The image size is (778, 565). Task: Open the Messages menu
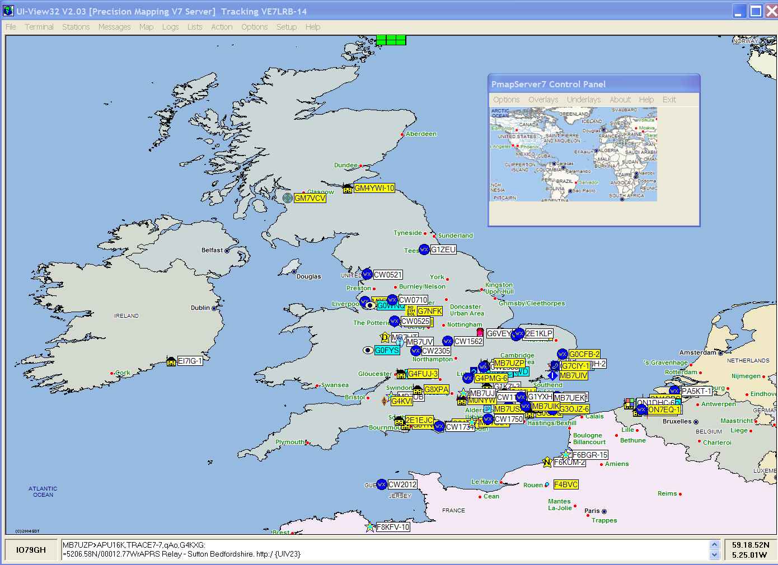(114, 27)
